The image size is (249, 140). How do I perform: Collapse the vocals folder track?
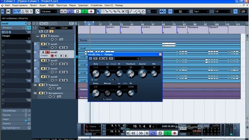point(37,36)
